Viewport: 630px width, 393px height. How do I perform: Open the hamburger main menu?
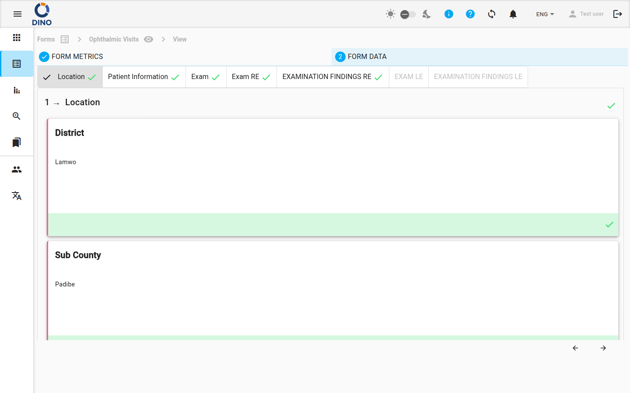click(17, 14)
